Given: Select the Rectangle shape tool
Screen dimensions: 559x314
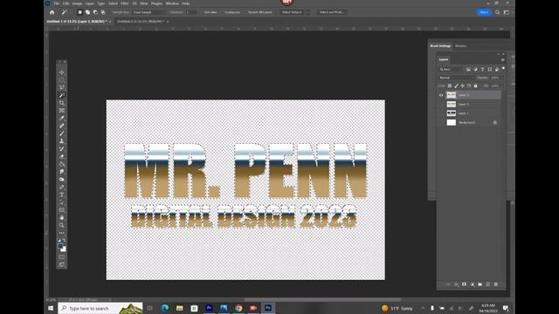Looking at the screenshot, I should tap(62, 210).
